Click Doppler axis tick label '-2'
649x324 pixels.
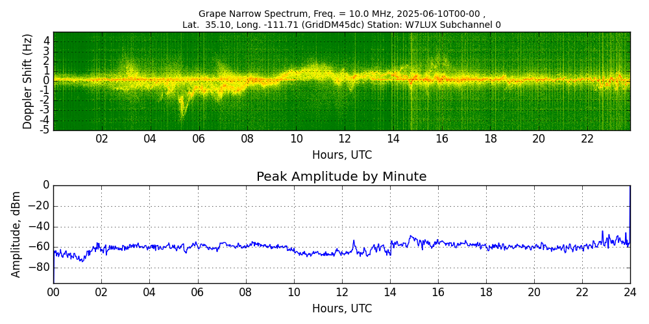[45, 100]
